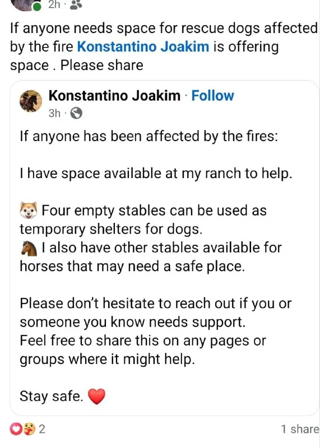320x448 pixels.
Task: View the 1 share list
Action: 300,429
